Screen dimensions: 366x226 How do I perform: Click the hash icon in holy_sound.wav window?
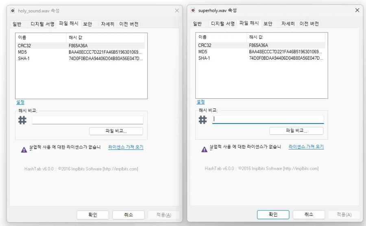click(x=22, y=120)
